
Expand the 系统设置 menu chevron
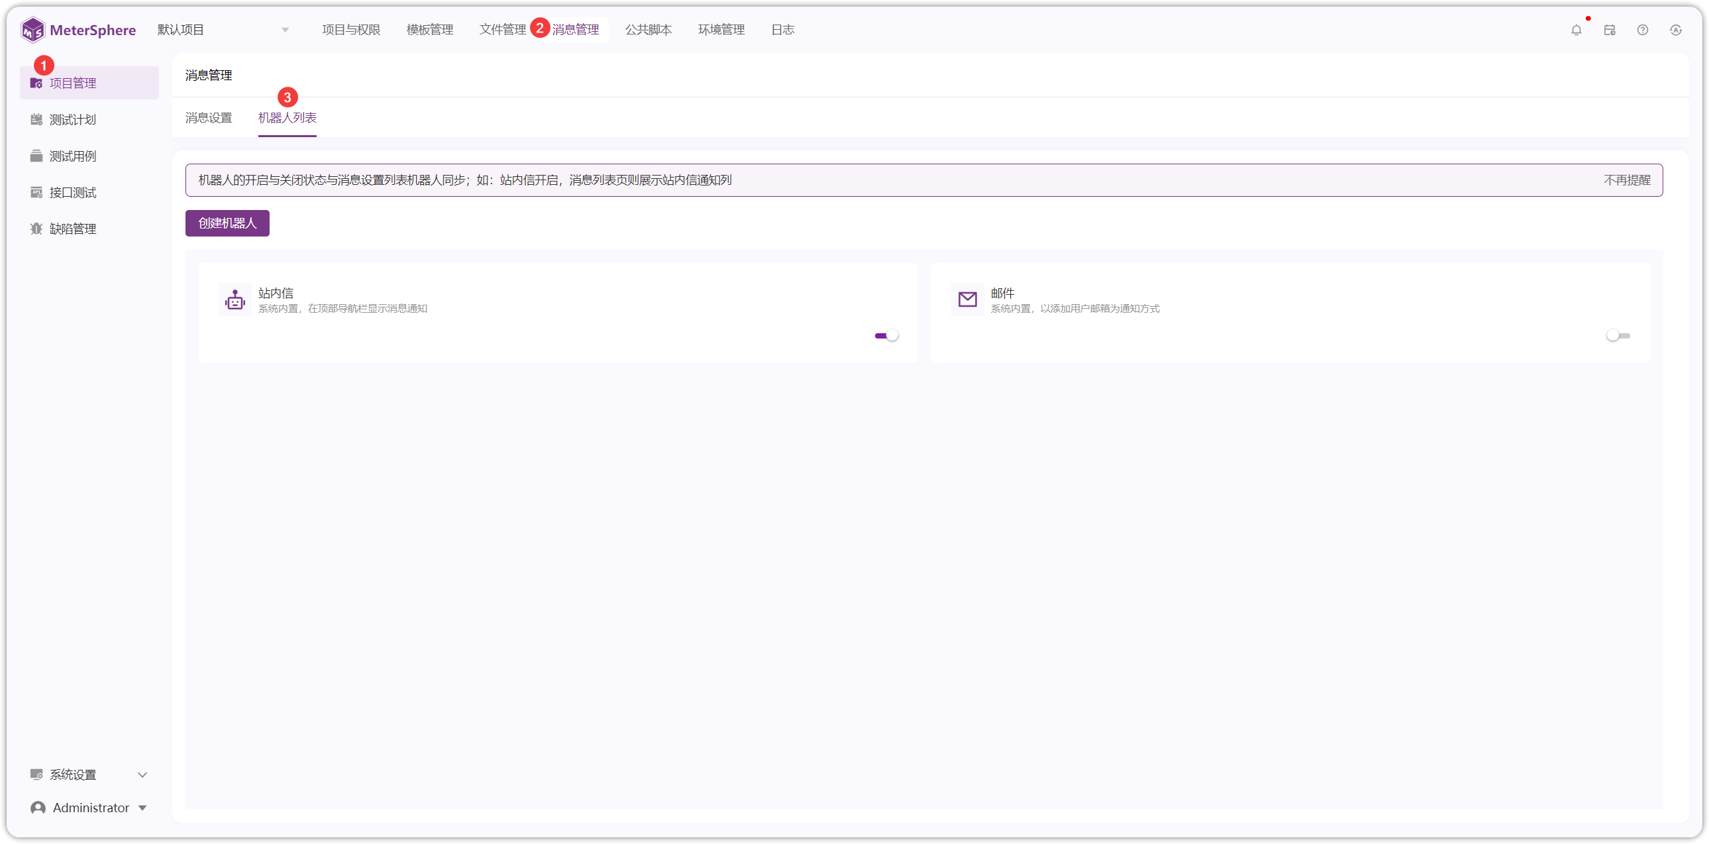pyautogui.click(x=142, y=774)
